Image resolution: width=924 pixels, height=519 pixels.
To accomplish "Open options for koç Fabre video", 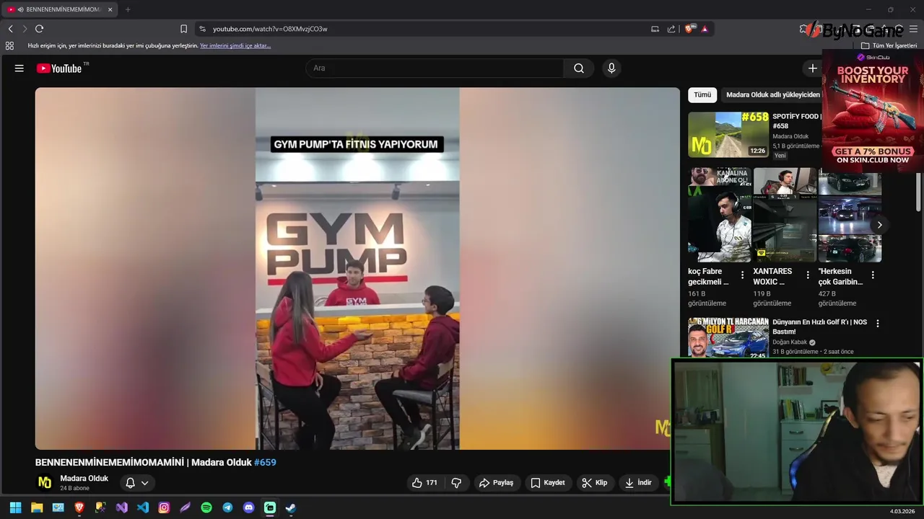I will click(x=742, y=275).
